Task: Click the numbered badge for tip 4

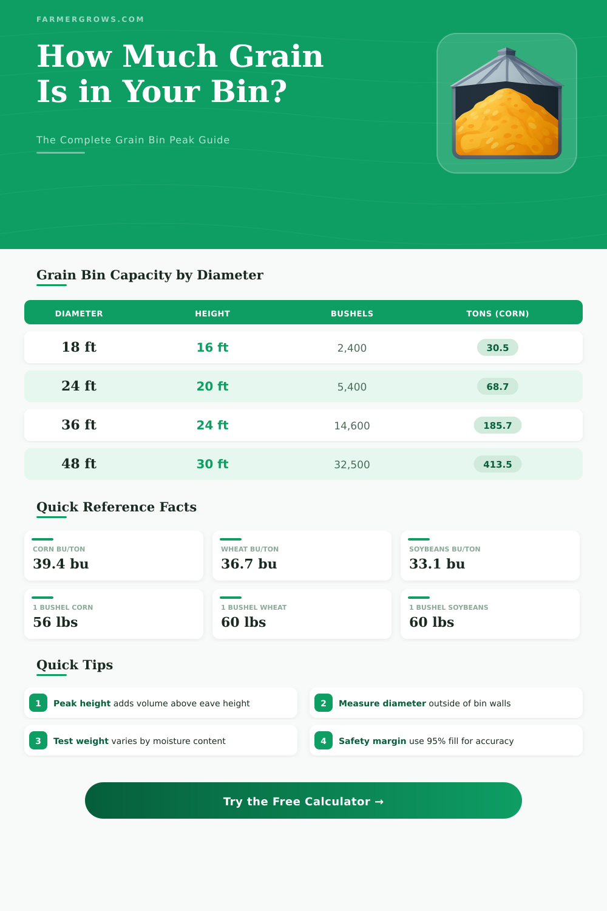Action: pos(324,740)
